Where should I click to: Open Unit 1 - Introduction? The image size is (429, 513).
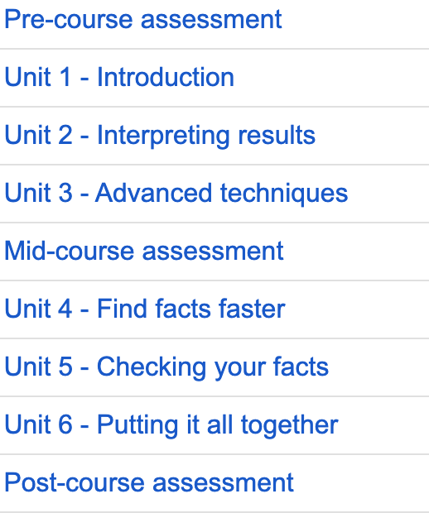(119, 77)
